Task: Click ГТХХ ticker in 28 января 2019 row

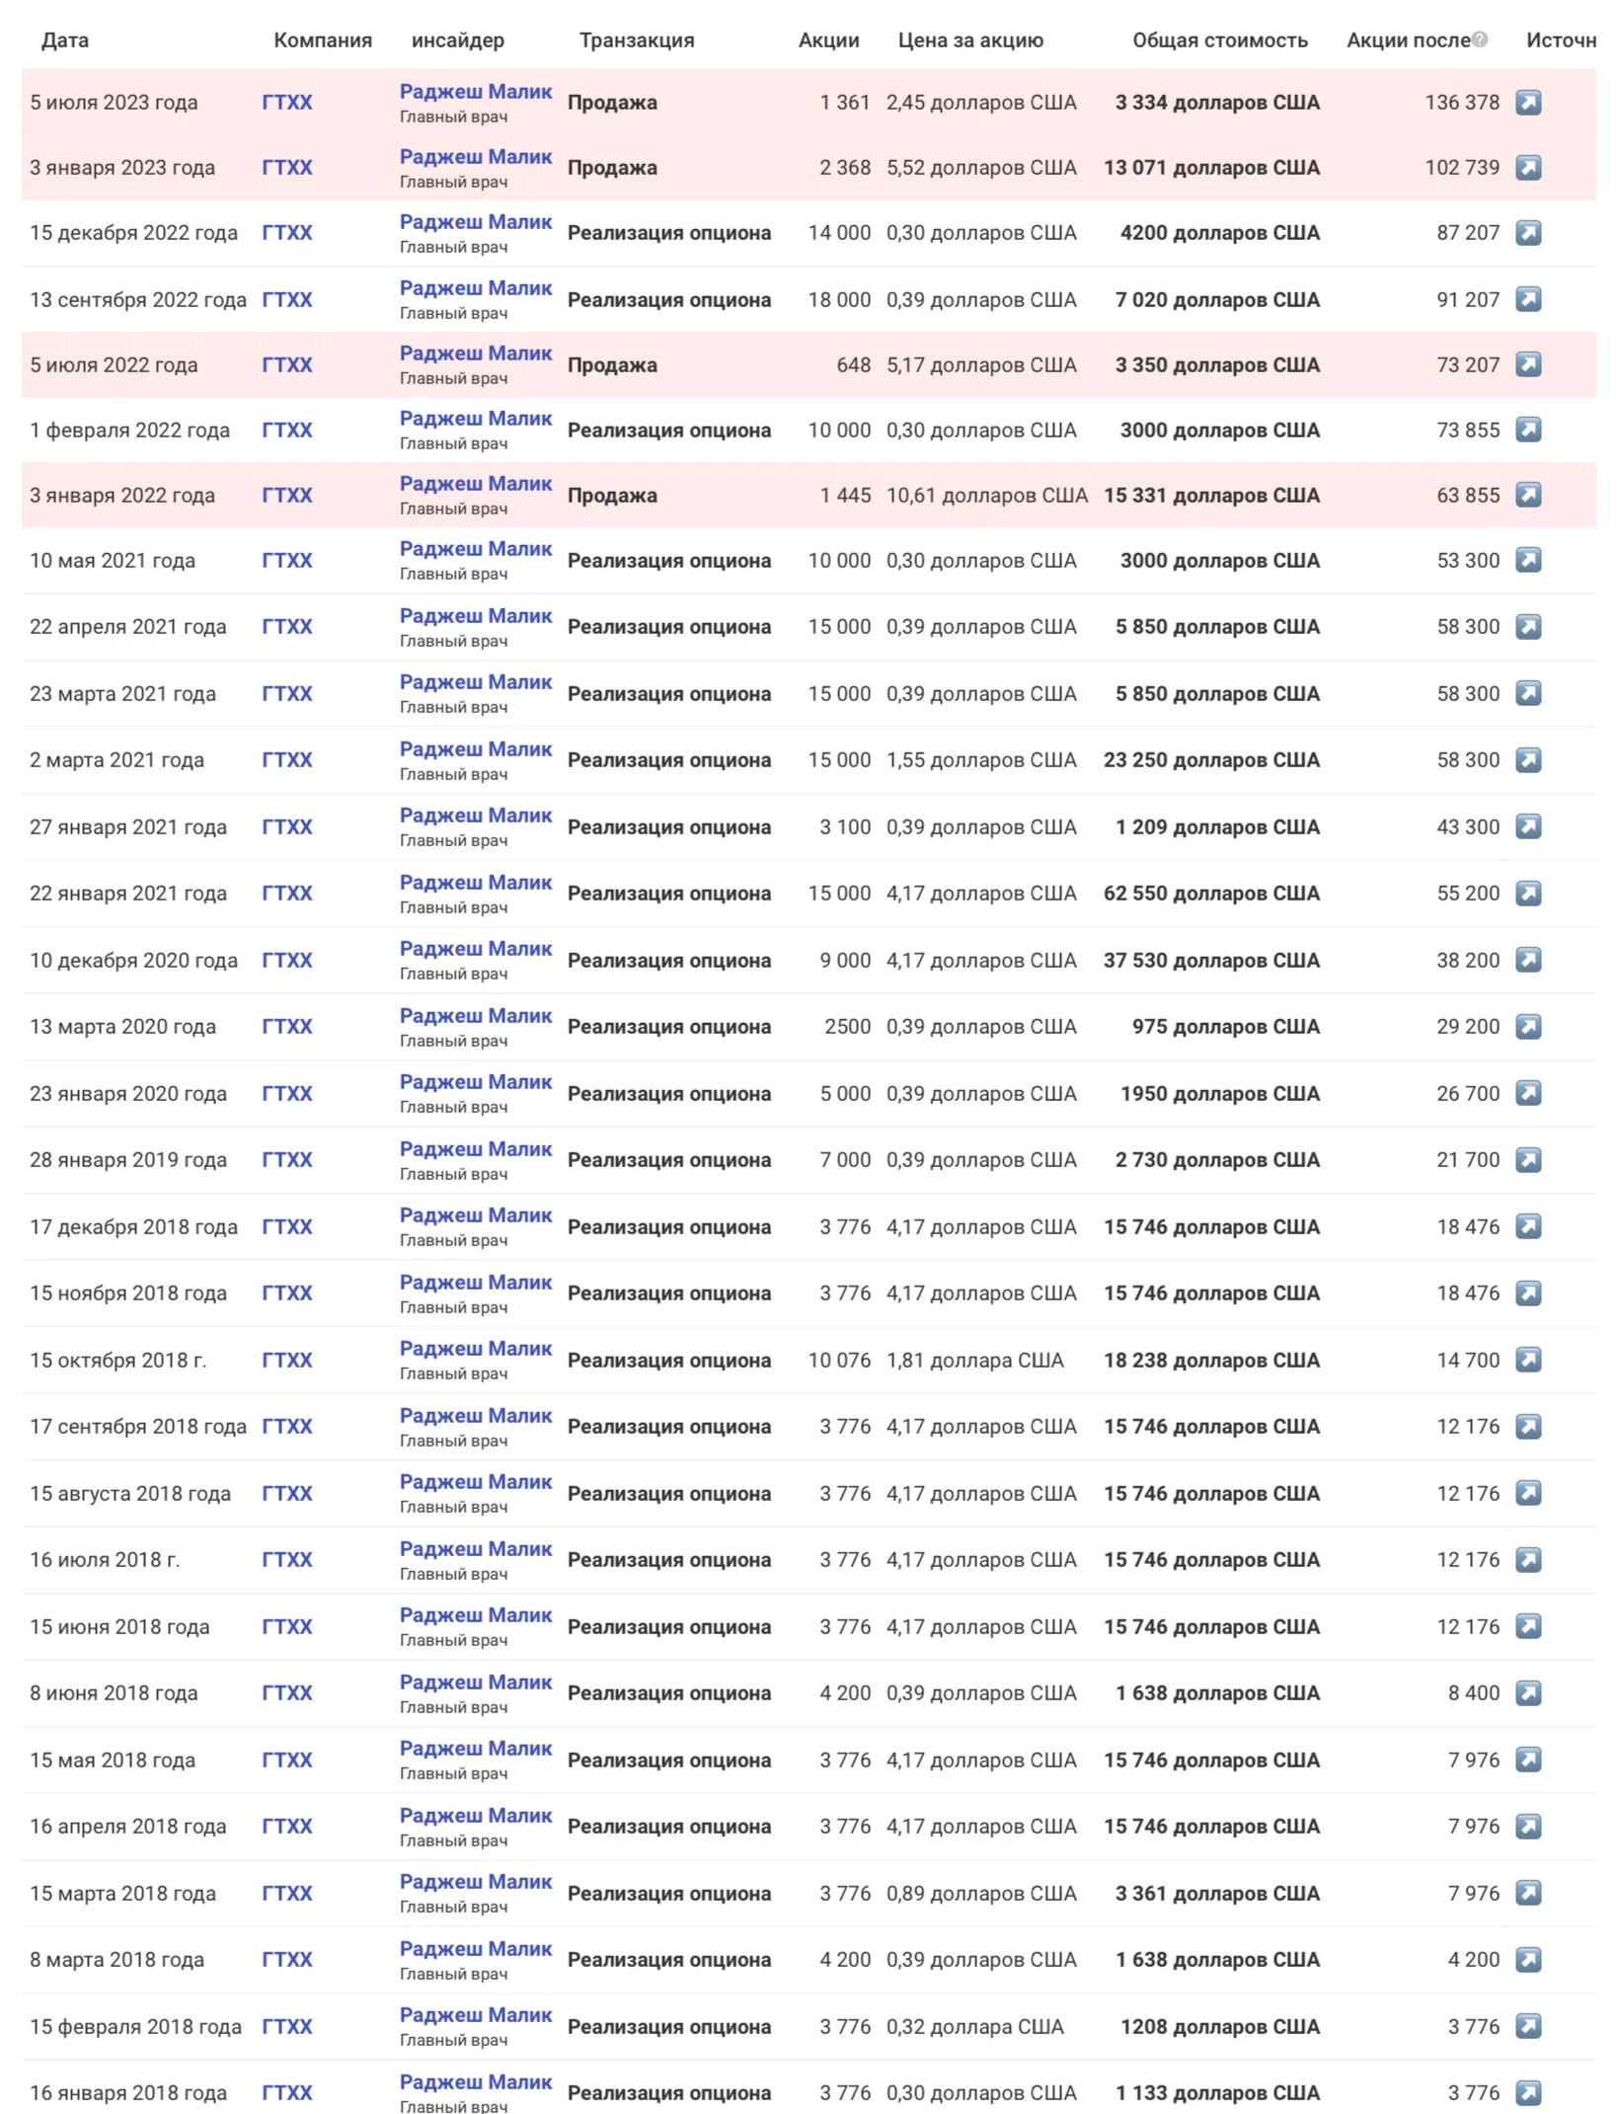Action: point(287,1160)
